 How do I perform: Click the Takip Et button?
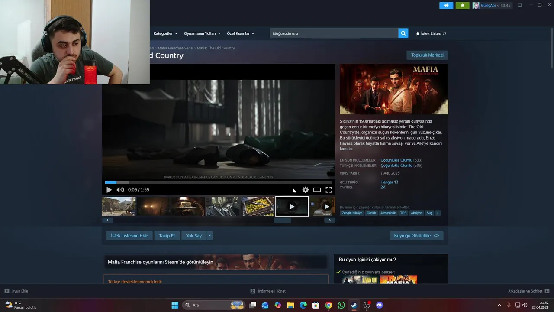coord(167,236)
